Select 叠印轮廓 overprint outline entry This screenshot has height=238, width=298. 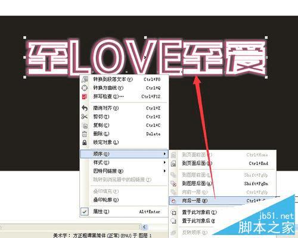(x=125, y=200)
